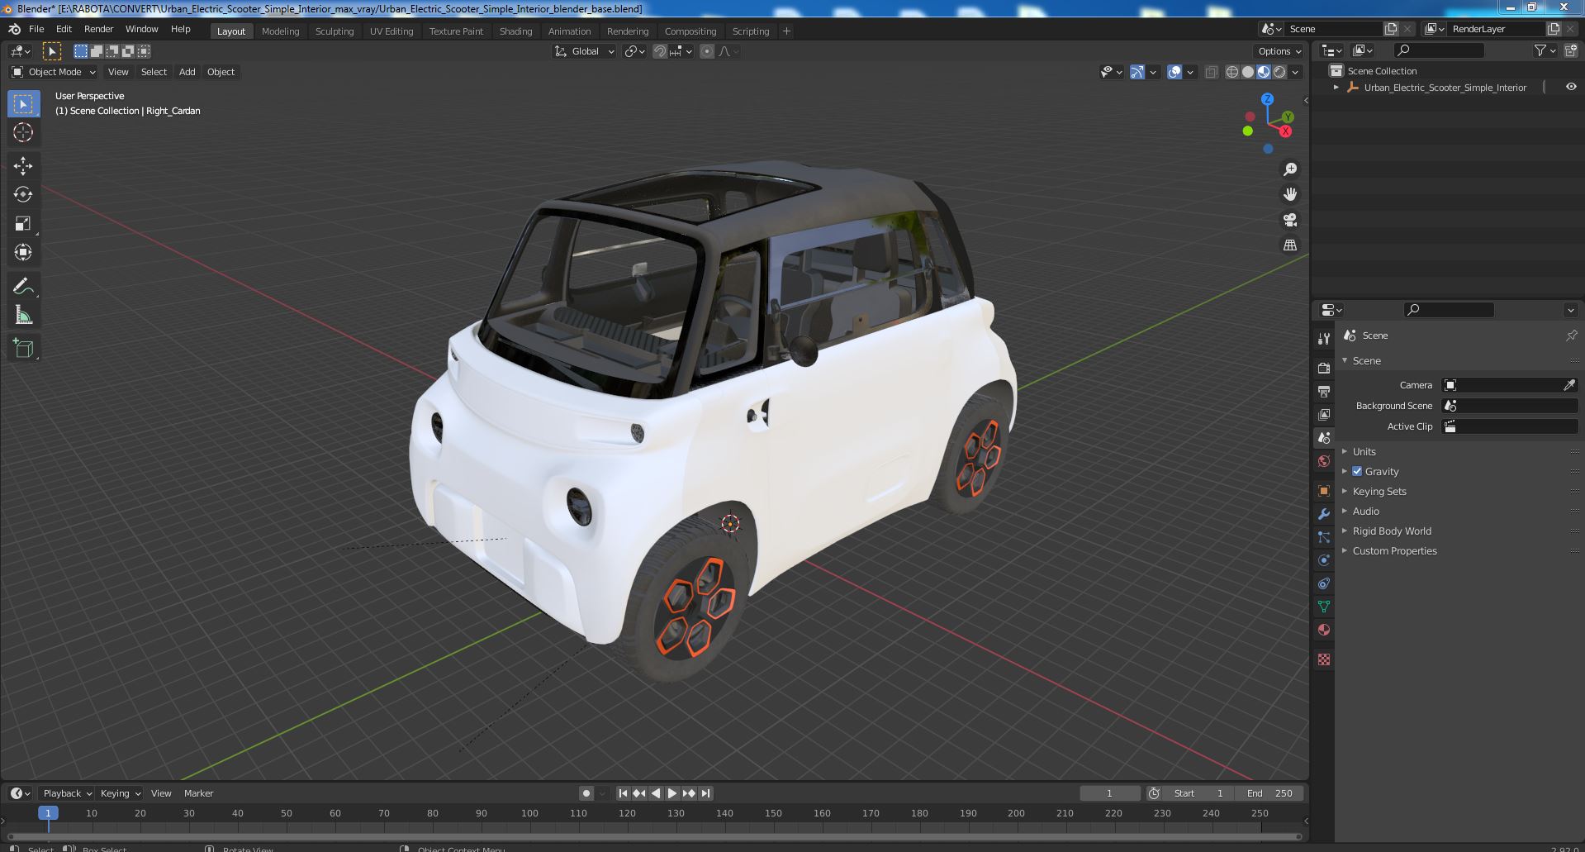Open the Tool properties tab
Screen dimensions: 1585x852
point(1324,338)
